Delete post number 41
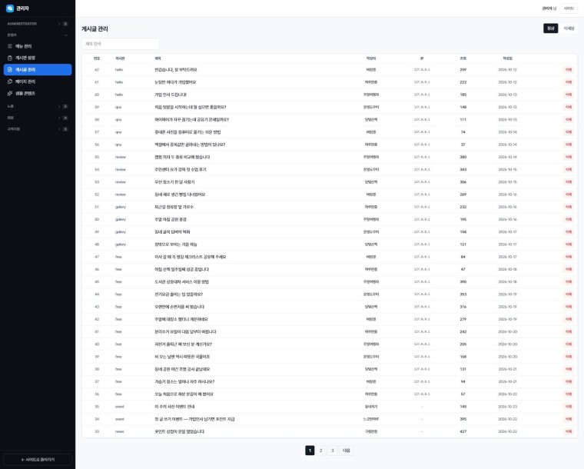Screen dimensions: 584x469 [569, 332]
